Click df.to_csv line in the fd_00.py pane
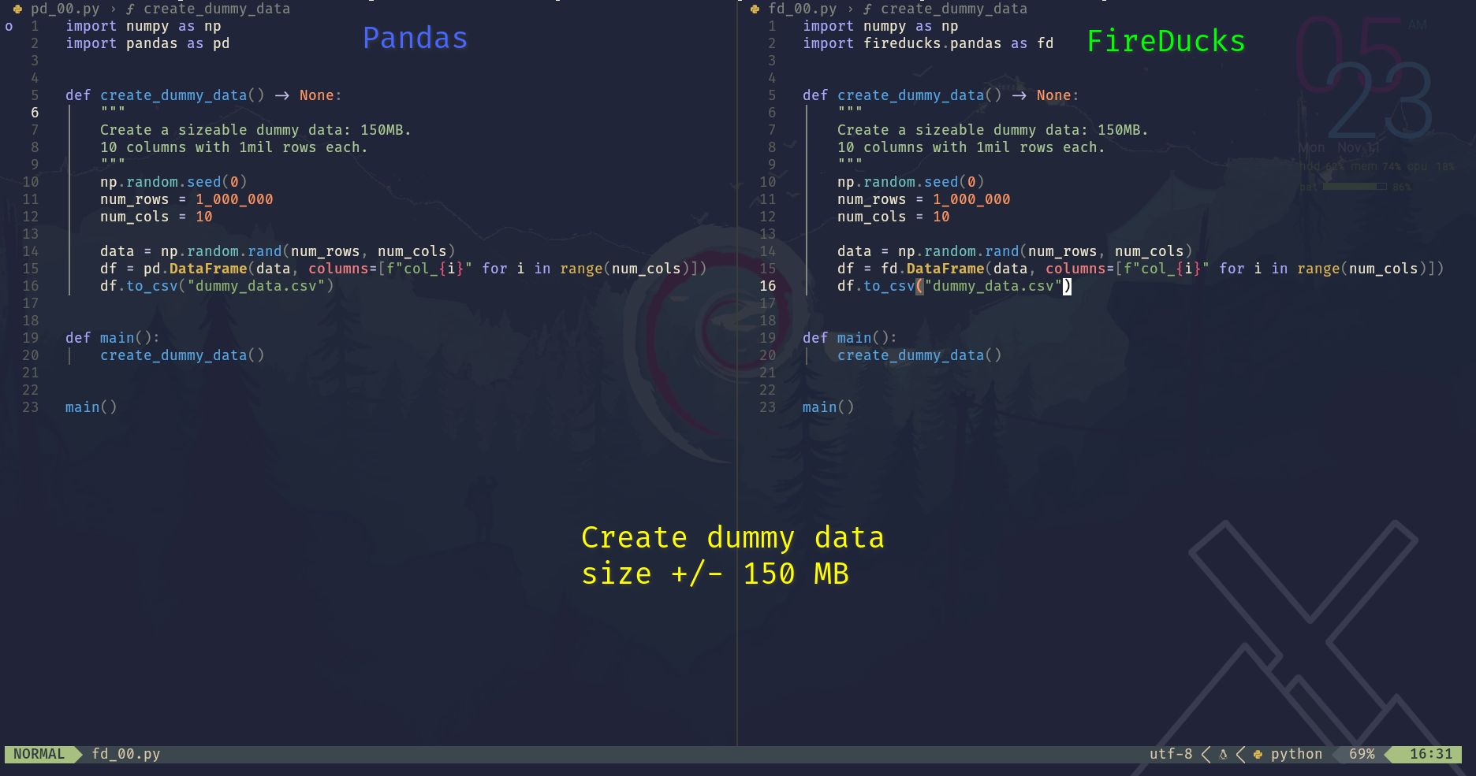Screen dimensions: 1476x776 click(x=954, y=286)
